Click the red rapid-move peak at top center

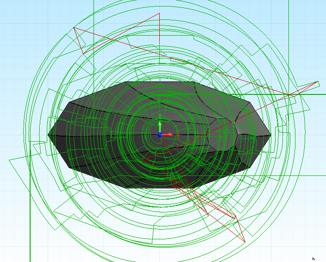point(159,13)
